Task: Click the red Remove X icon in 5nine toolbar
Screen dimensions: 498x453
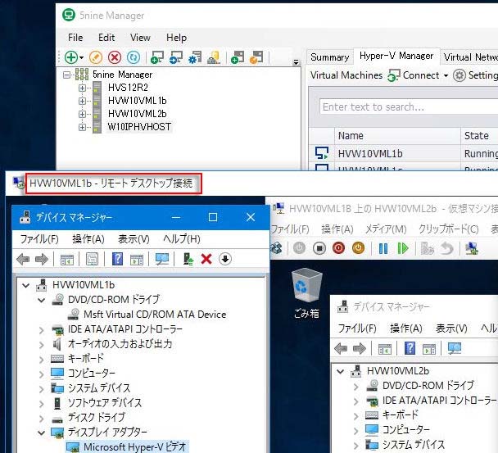Action: [115, 57]
